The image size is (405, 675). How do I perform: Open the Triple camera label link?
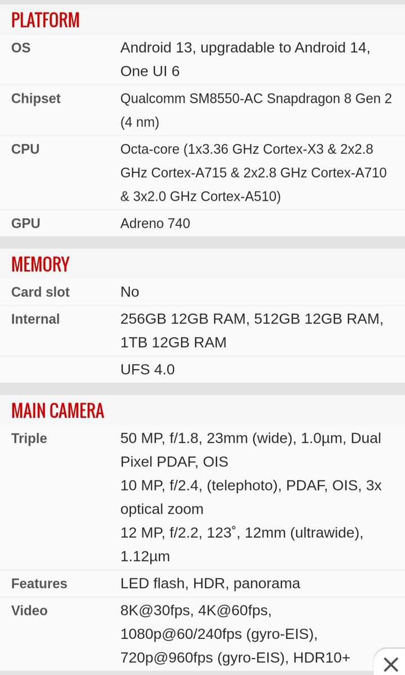point(29,438)
